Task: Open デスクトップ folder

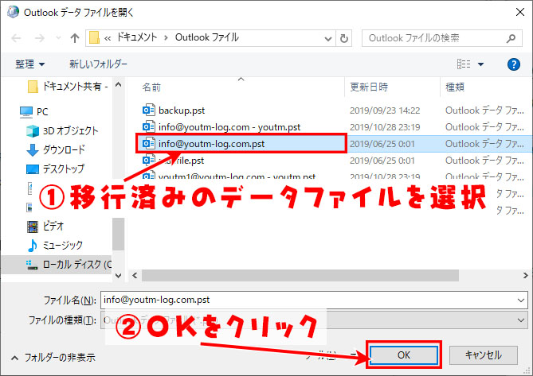Action: (56, 169)
